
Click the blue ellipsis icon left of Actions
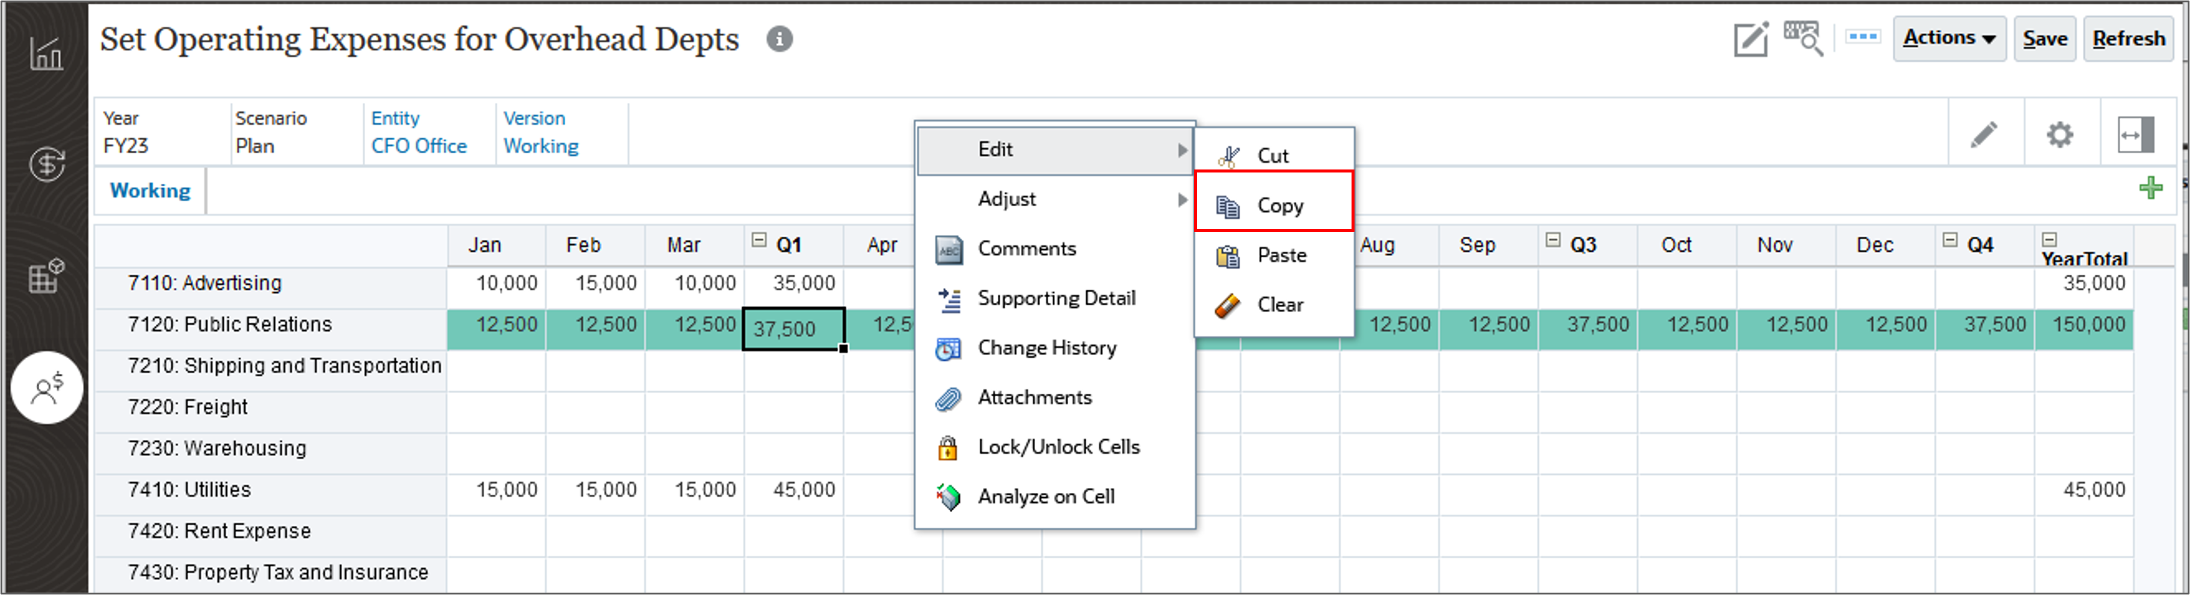pos(1863,37)
